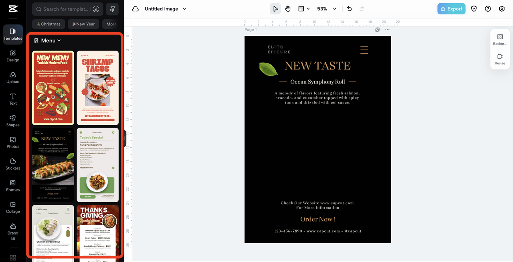Open the Collage sidebar panel
Viewport: 513px width, 262px height.
tap(13, 208)
